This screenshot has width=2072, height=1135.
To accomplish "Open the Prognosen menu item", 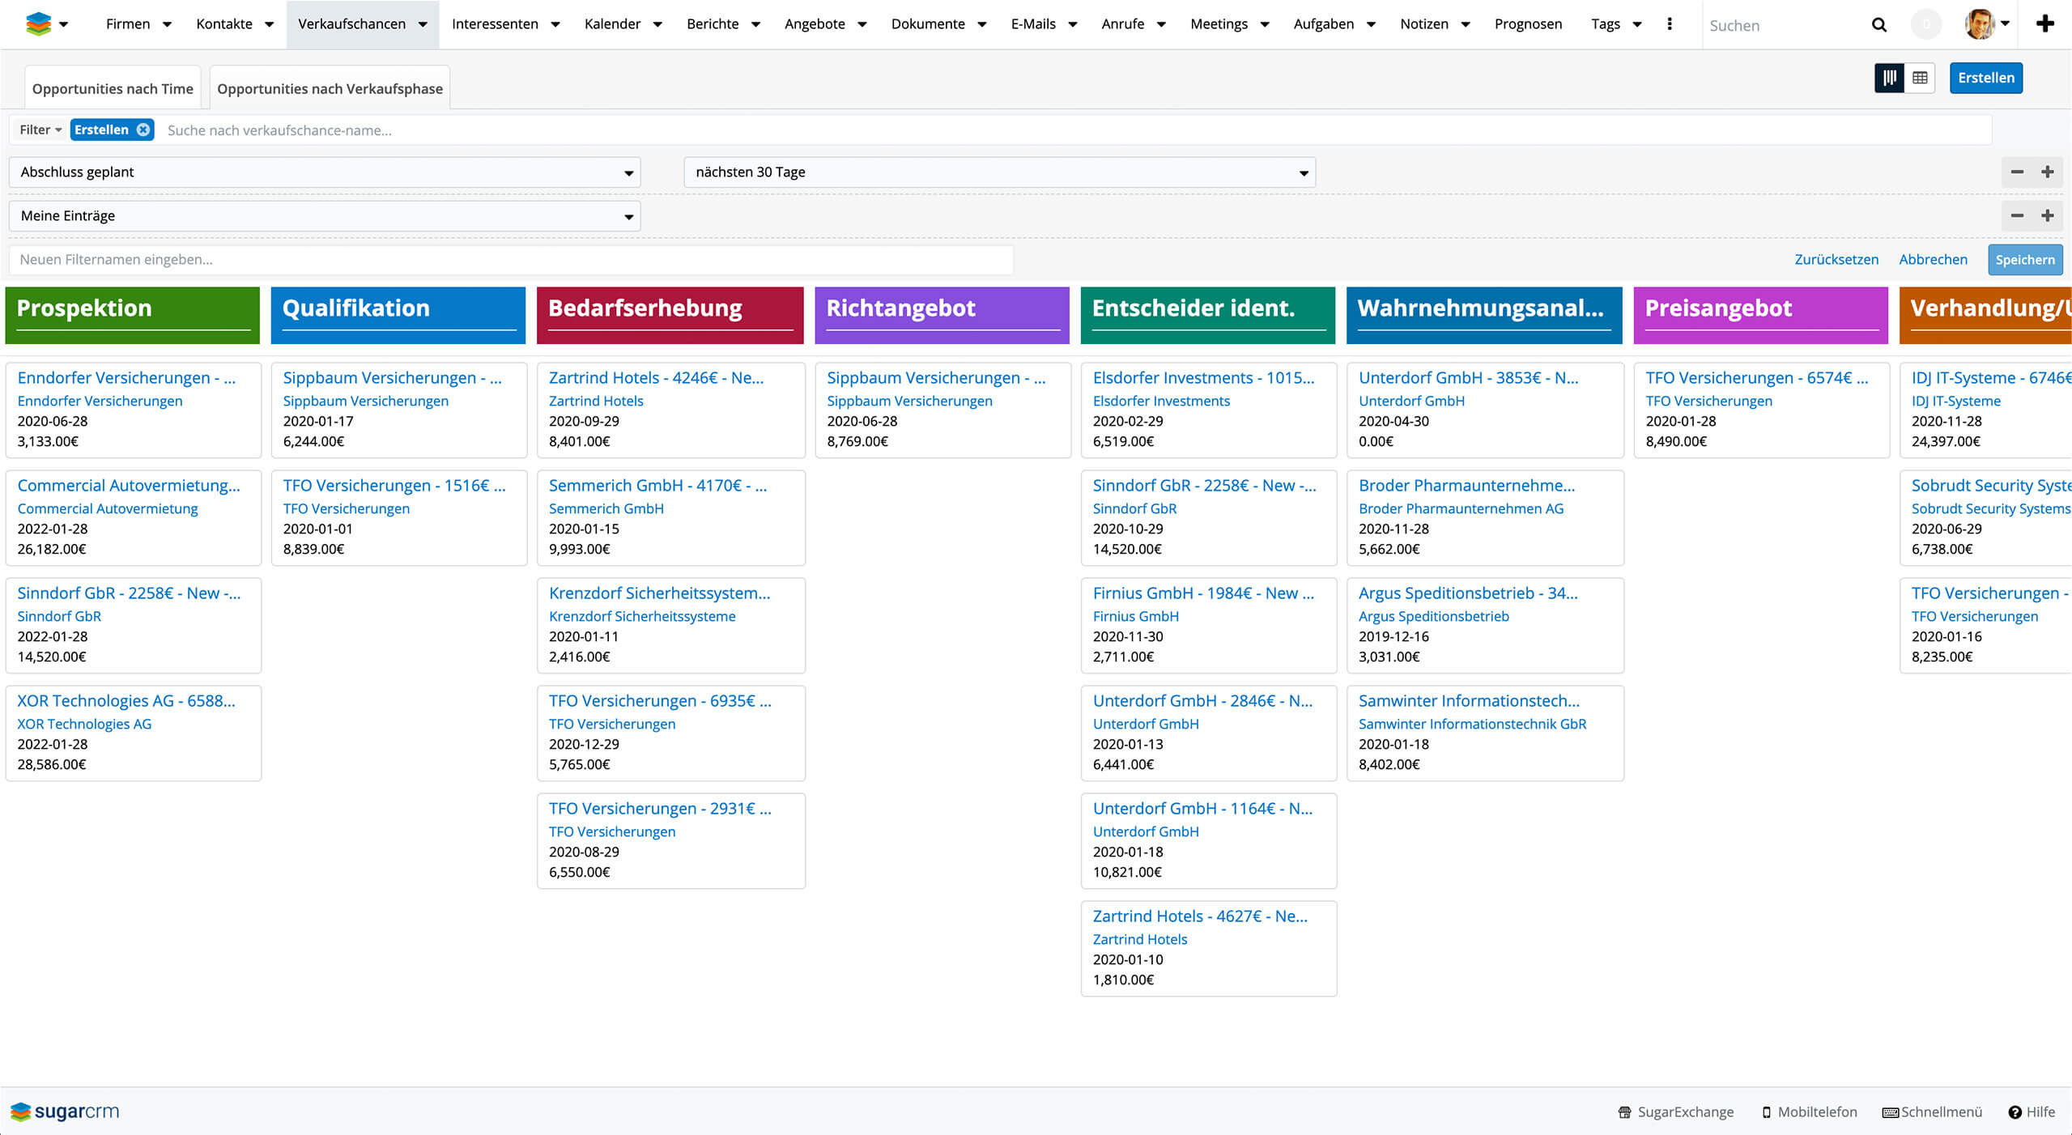I will tap(1528, 23).
